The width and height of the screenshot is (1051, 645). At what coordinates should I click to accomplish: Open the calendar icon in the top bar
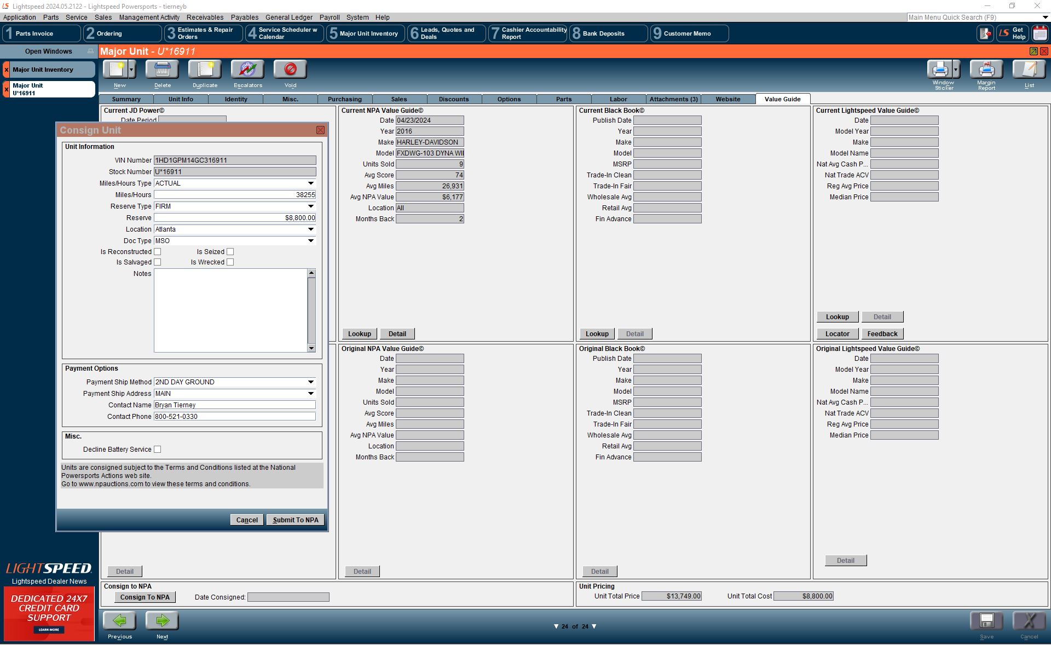[x=1040, y=33]
